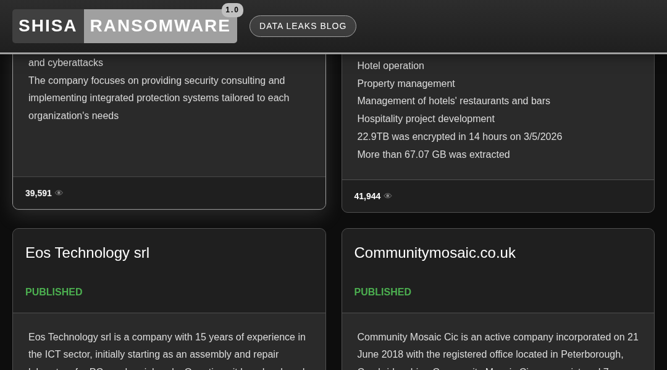Open the Eos Technology srl card title
Screen dimensions: 667x370
coord(87,253)
